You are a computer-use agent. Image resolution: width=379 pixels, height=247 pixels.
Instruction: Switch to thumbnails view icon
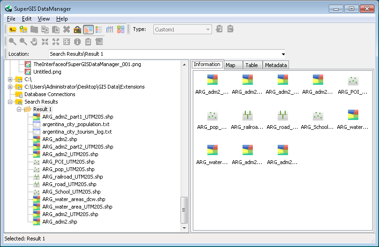[121, 30]
